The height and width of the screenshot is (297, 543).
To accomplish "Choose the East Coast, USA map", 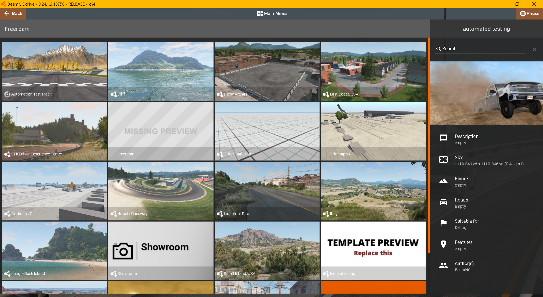I will (x=373, y=71).
